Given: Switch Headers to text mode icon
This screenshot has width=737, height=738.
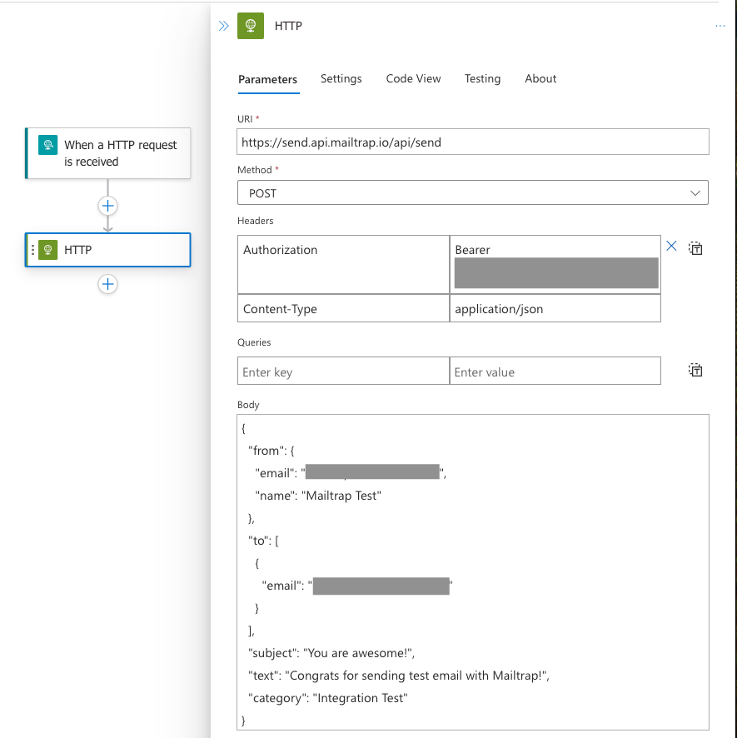Looking at the screenshot, I should coord(695,248).
